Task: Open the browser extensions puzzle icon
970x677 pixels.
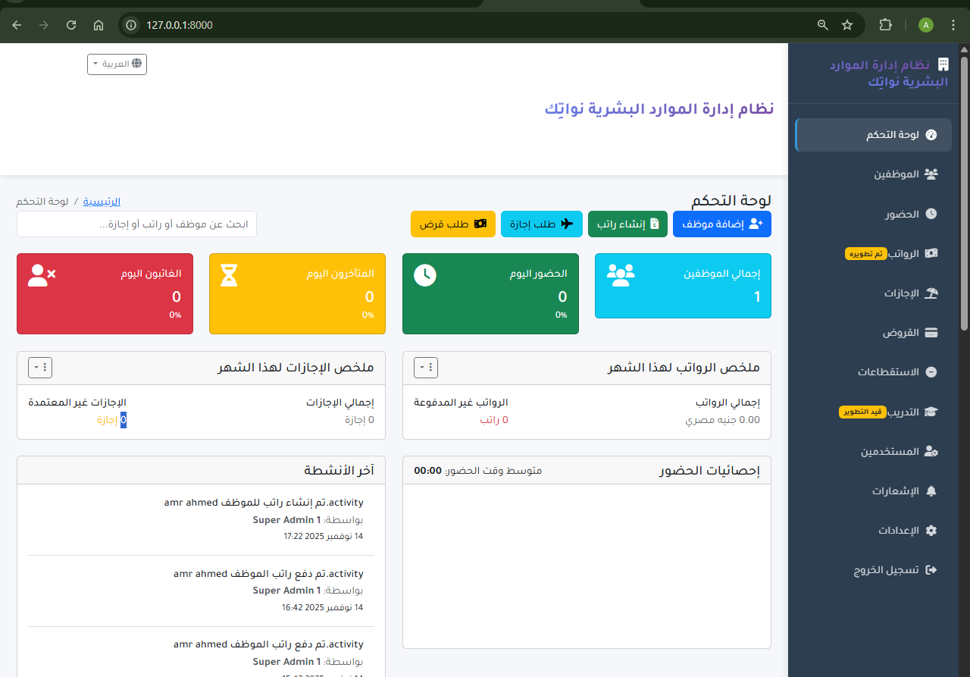Action: 885,25
